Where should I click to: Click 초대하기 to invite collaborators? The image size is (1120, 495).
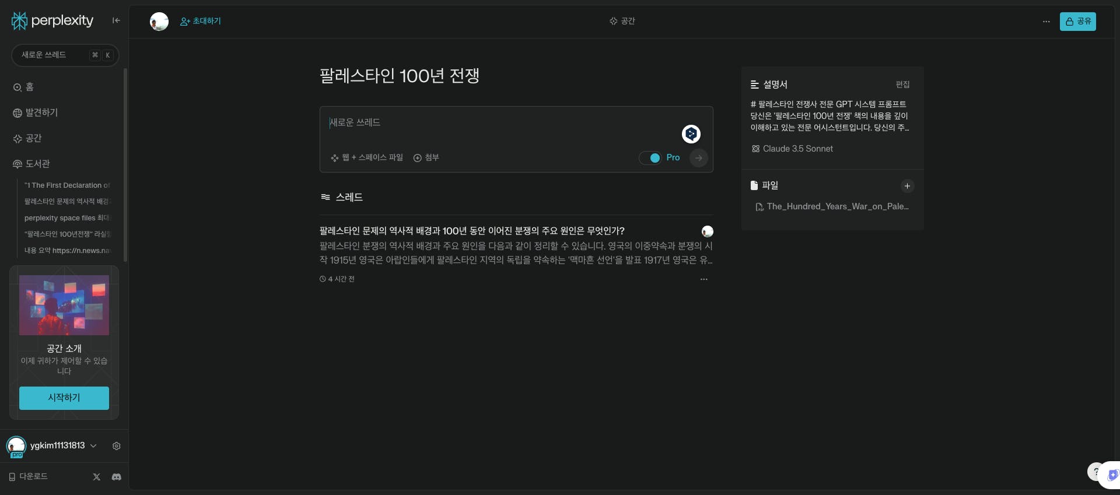tap(201, 21)
